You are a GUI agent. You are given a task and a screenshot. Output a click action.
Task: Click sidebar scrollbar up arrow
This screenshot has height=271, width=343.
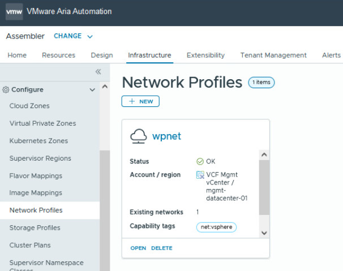(x=105, y=87)
